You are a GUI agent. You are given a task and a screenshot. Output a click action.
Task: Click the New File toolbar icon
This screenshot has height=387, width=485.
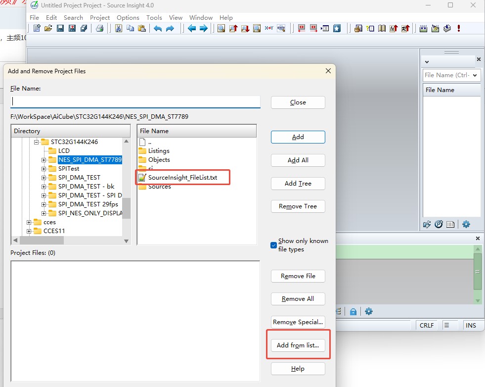point(37,29)
